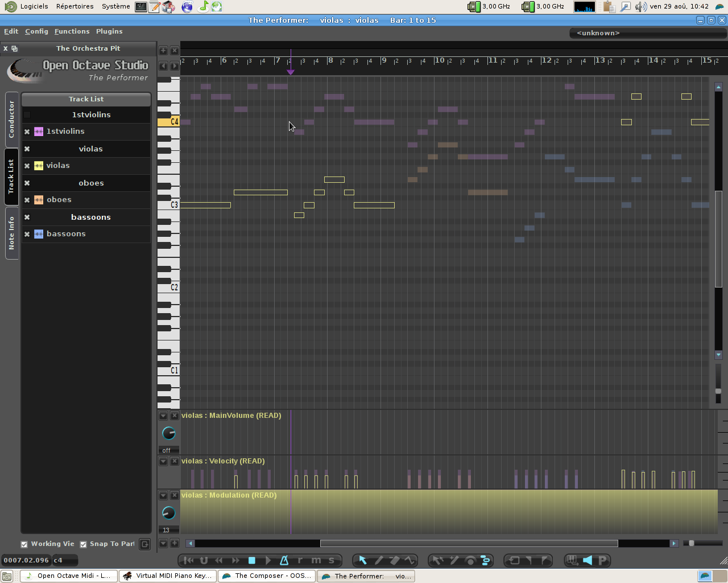728x583 pixels.
Task: Toggle the mute 'm' button
Action: tap(316, 561)
